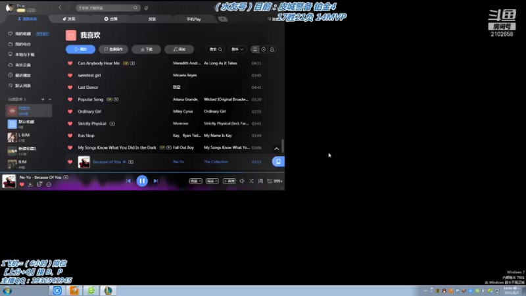Click the blue phone transfer button

click(x=278, y=161)
